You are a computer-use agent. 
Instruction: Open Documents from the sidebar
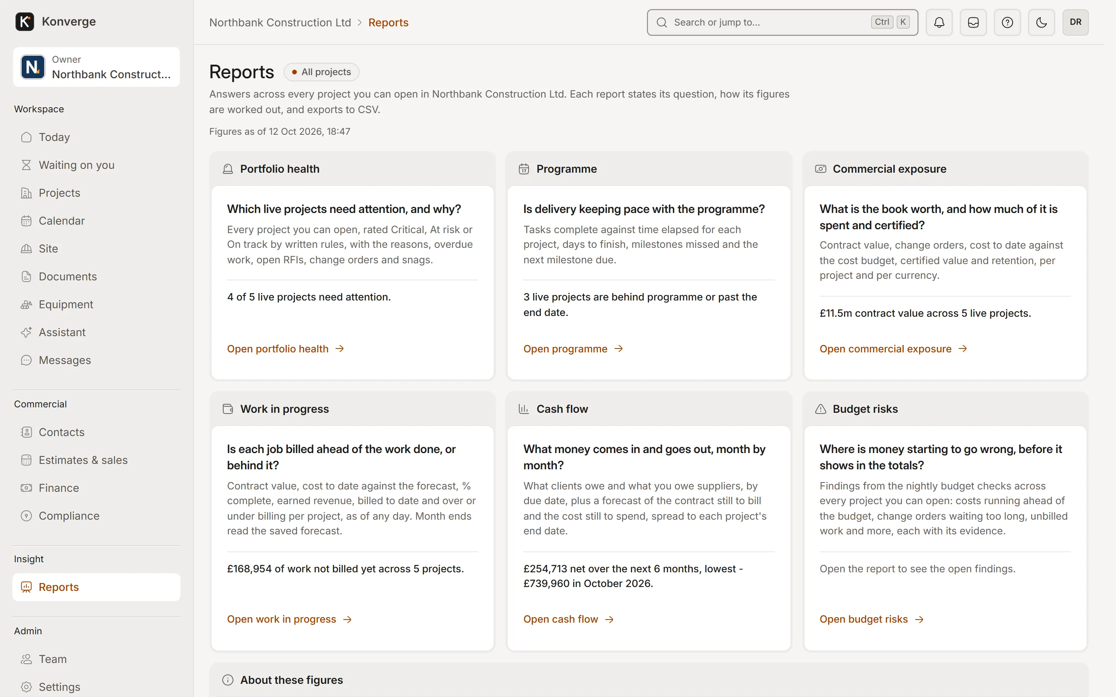(x=96, y=276)
